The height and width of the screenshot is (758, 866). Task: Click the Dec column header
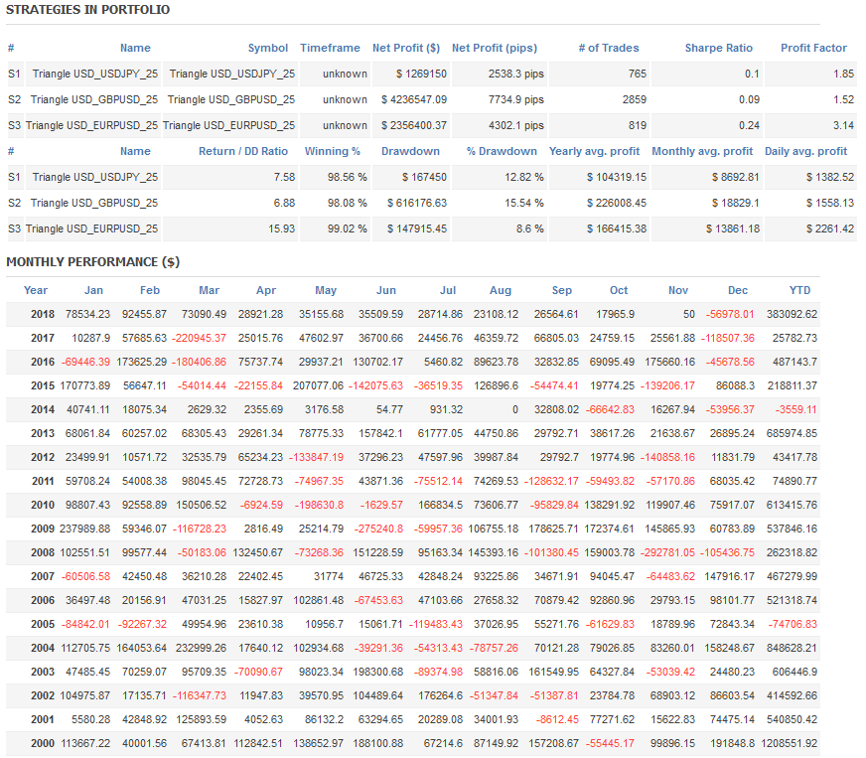point(737,291)
